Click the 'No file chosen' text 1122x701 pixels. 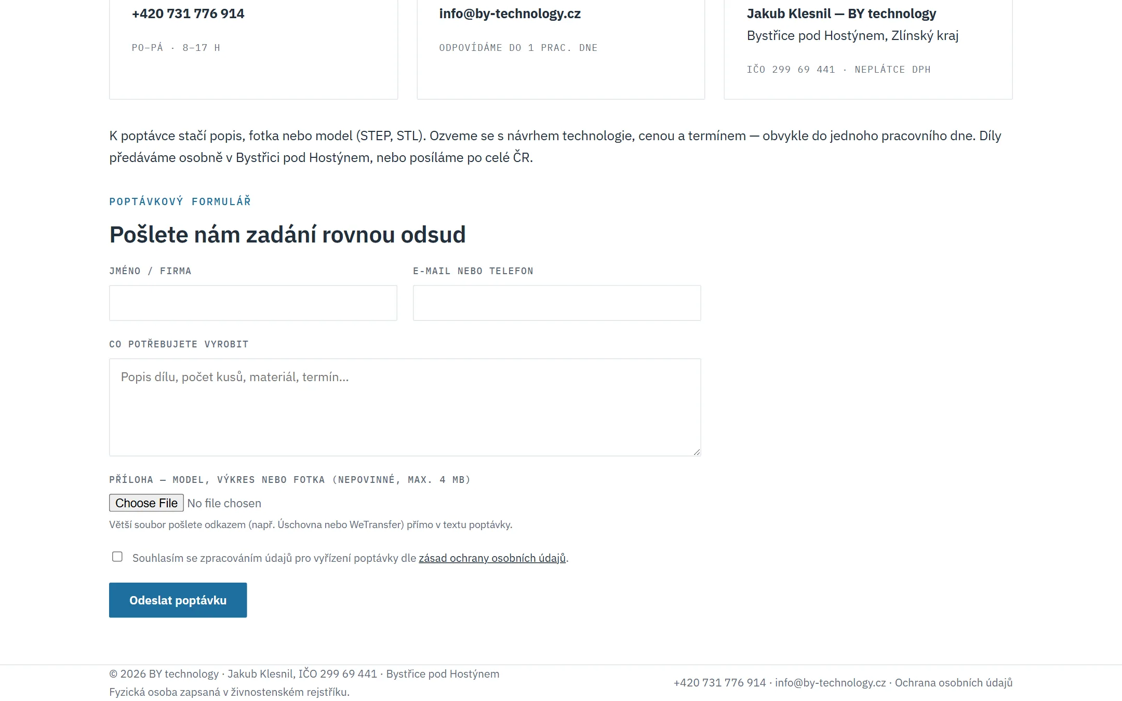pos(224,503)
